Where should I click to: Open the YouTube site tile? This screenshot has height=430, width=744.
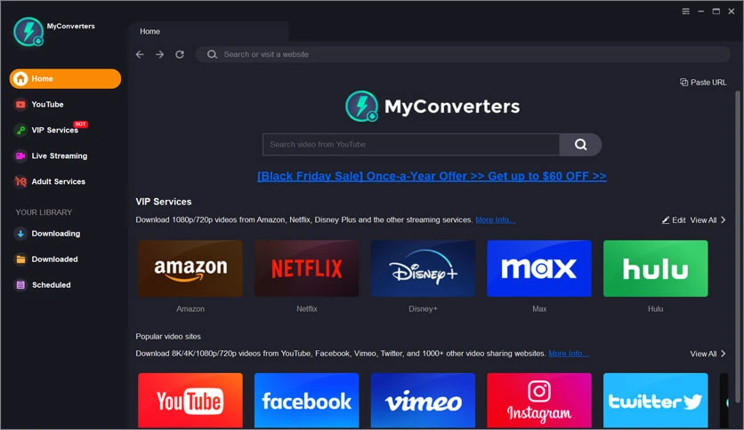coord(190,401)
